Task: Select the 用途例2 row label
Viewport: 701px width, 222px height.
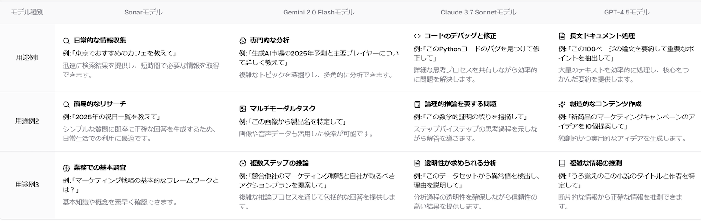Action: point(27,121)
